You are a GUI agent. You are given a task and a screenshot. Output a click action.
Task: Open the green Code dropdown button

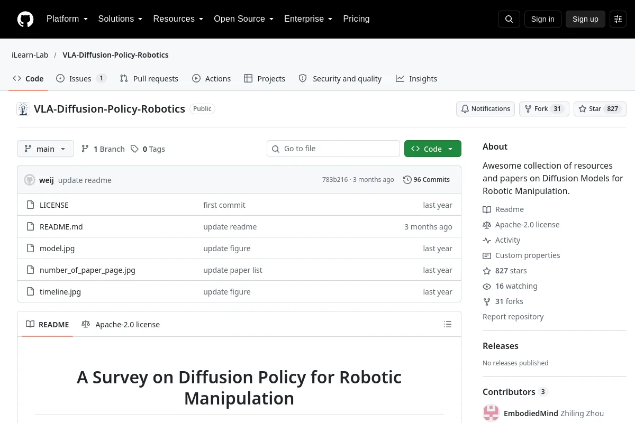pyautogui.click(x=433, y=149)
